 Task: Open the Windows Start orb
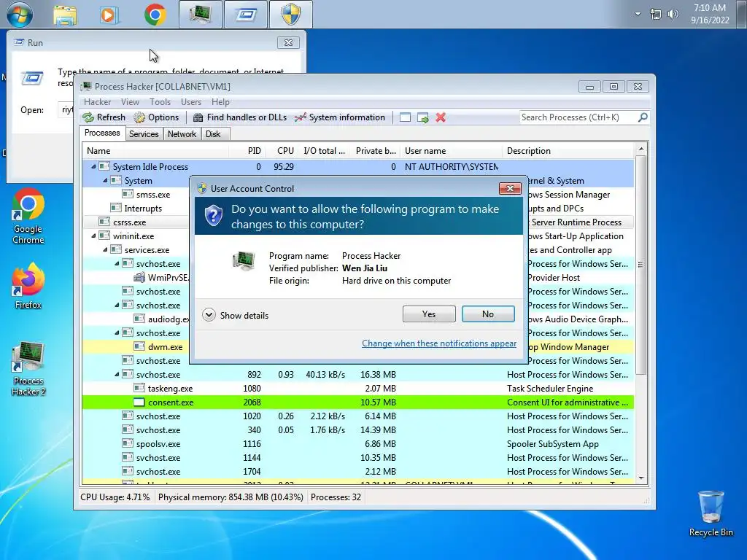tap(20, 15)
